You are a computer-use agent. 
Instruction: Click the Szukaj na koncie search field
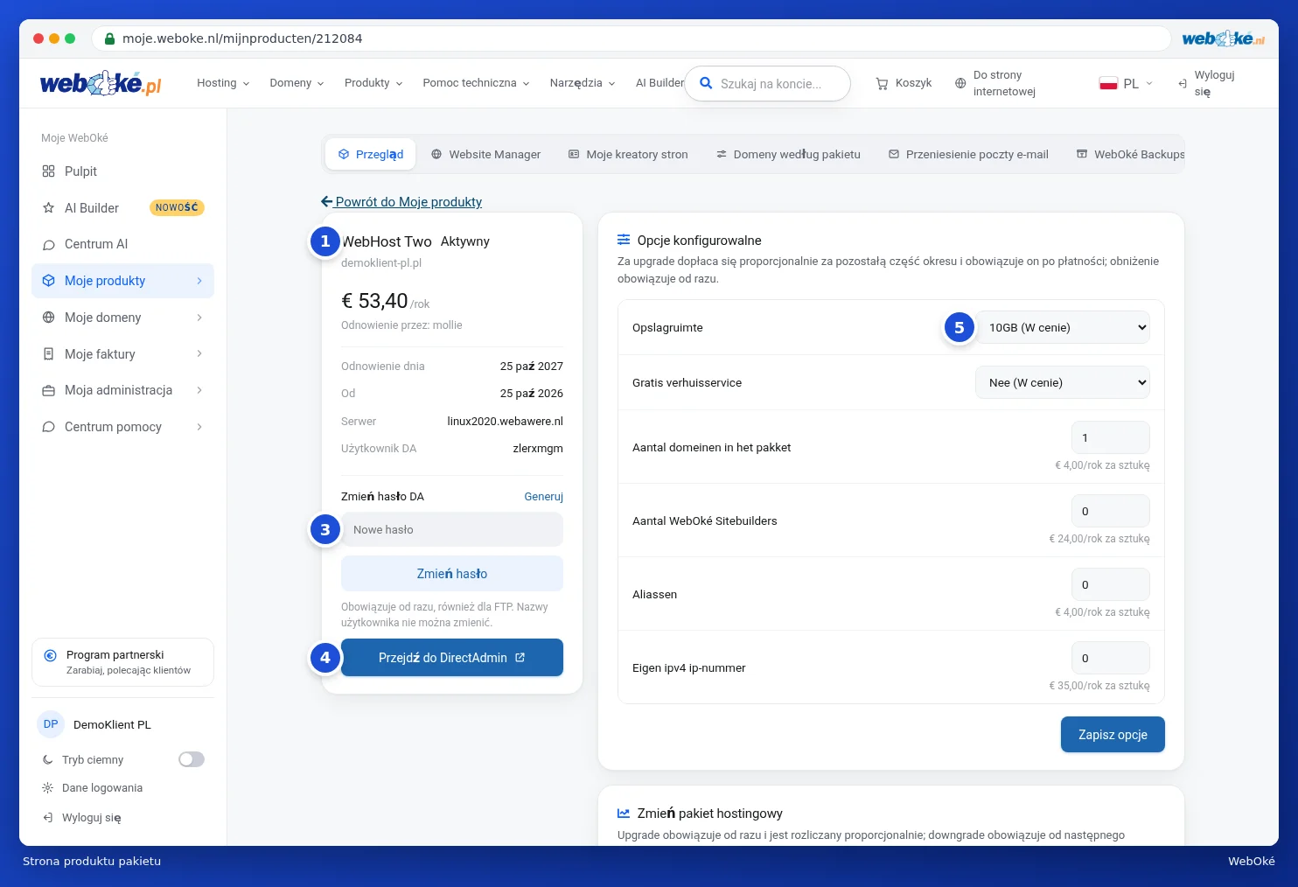[768, 84]
